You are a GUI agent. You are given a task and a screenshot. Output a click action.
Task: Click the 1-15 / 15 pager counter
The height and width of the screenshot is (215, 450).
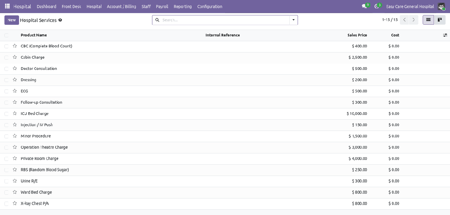pos(390,20)
